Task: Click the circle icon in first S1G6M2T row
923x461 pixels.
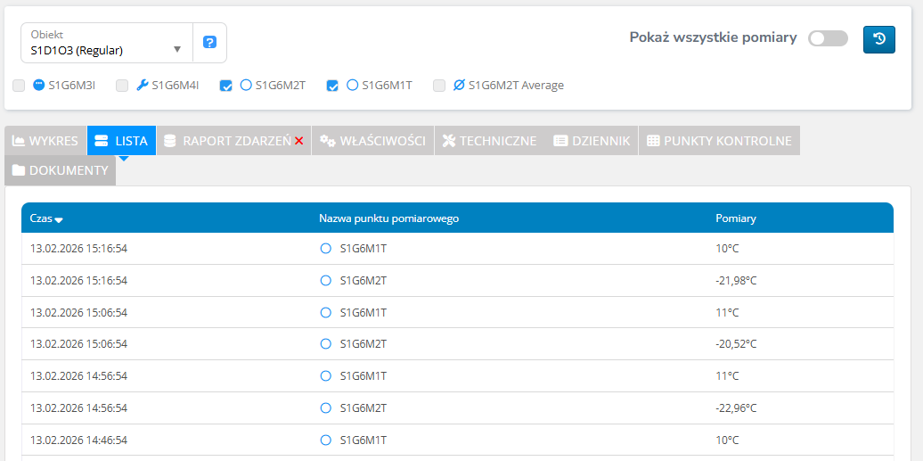Action: point(325,281)
